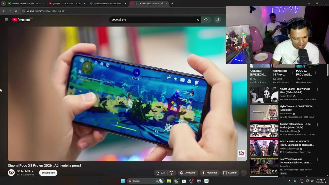
Task: Click the Compartir share button
Action: point(188,173)
